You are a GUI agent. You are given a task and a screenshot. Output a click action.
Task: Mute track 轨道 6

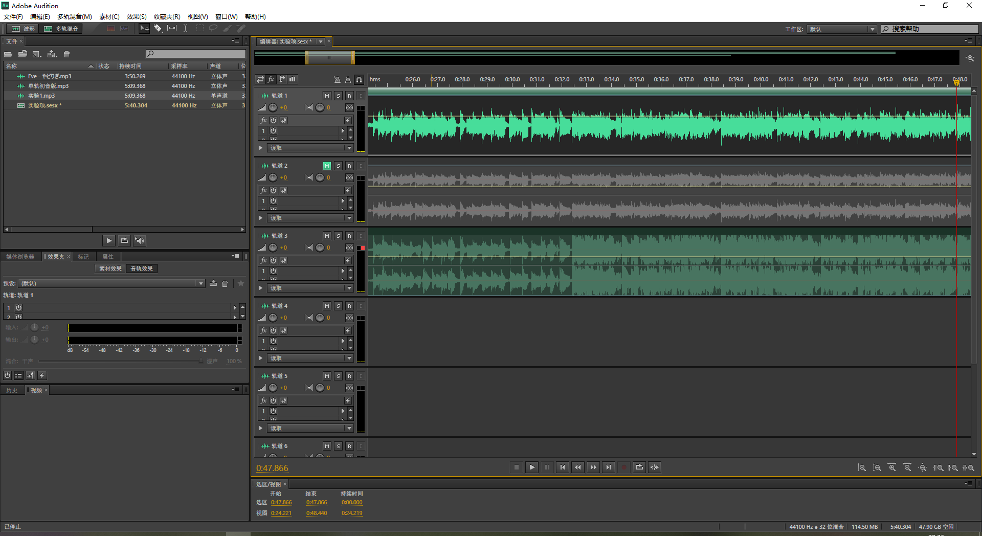[327, 446]
